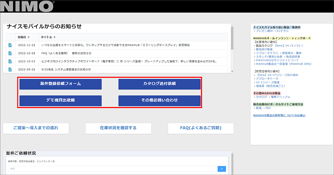The image size is (334, 175).
Task: Click the blue search magnifier button
Action: [x=221, y=169]
